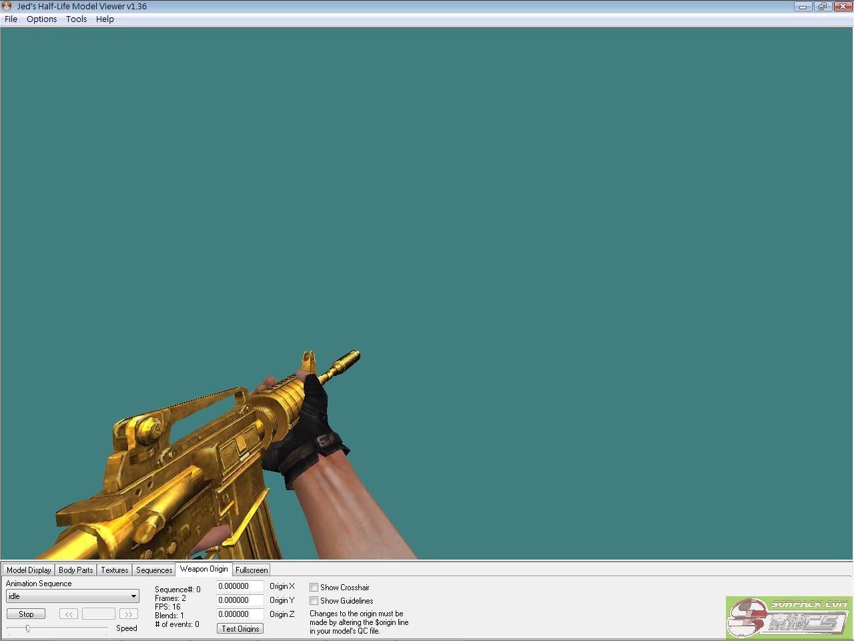Step back with the << frame button

pos(68,614)
